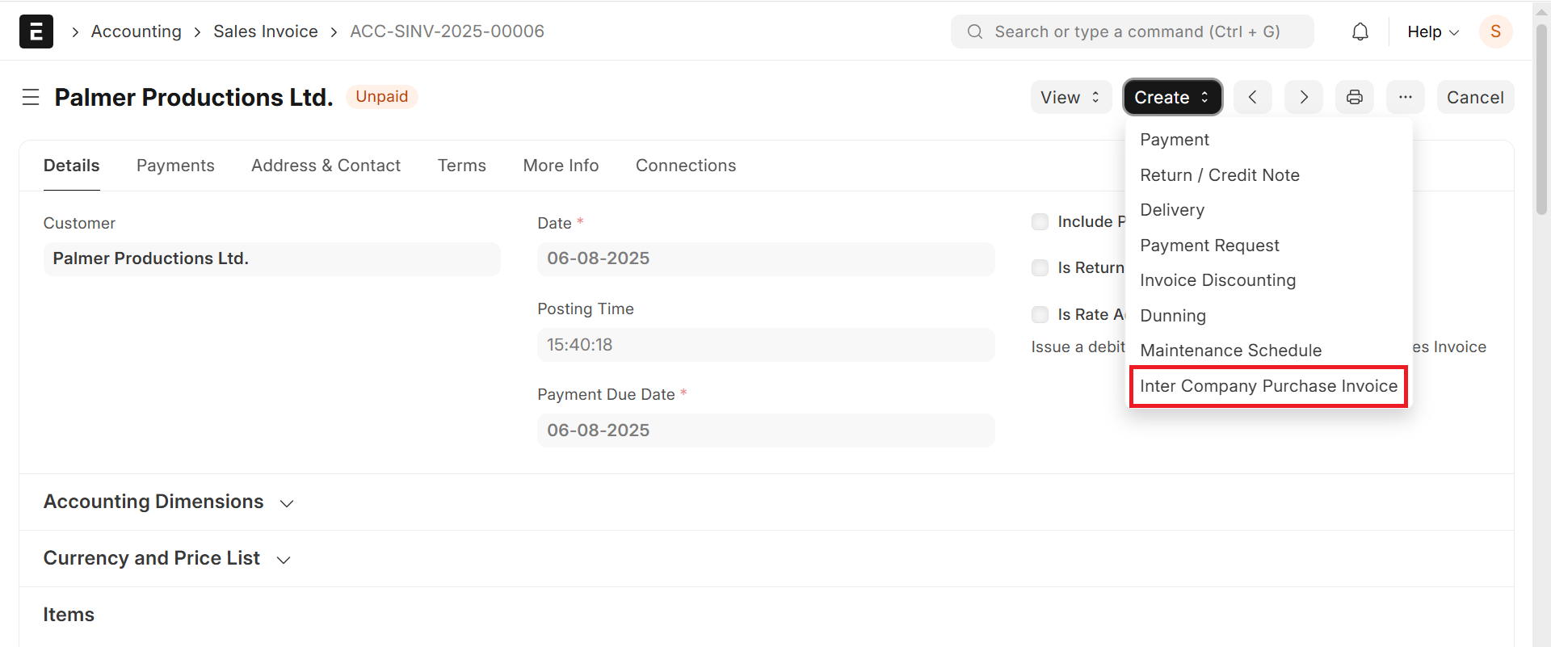The height and width of the screenshot is (647, 1551).
Task: Click the user avatar S
Action: (x=1495, y=32)
